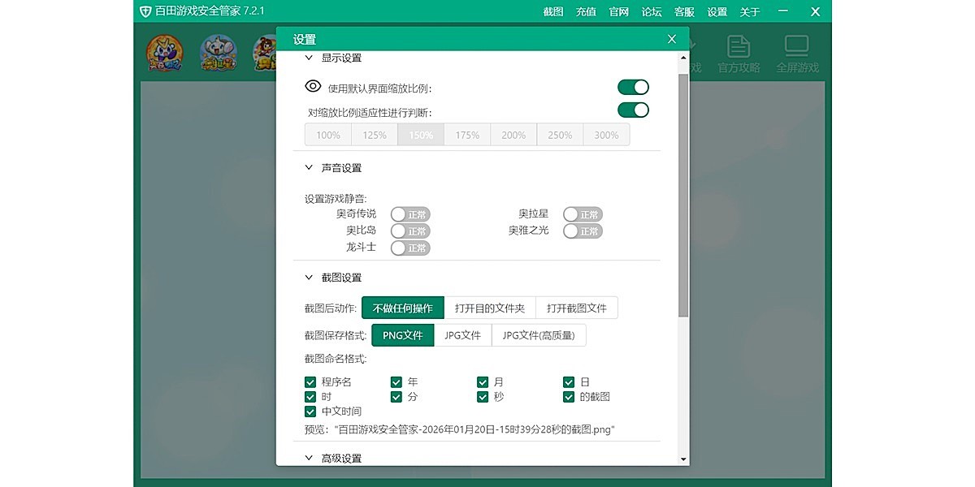Uncheck the 中文时间 checkbox
Image resolution: width=975 pixels, height=487 pixels.
(310, 412)
